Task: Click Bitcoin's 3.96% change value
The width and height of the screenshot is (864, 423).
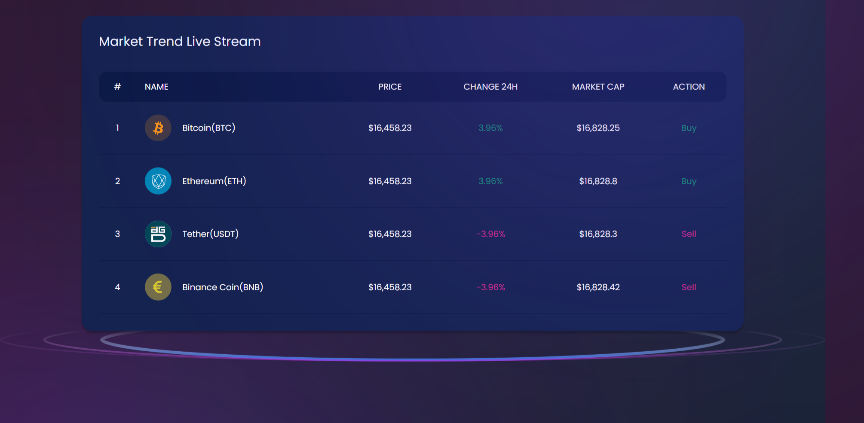Action: [x=490, y=128]
